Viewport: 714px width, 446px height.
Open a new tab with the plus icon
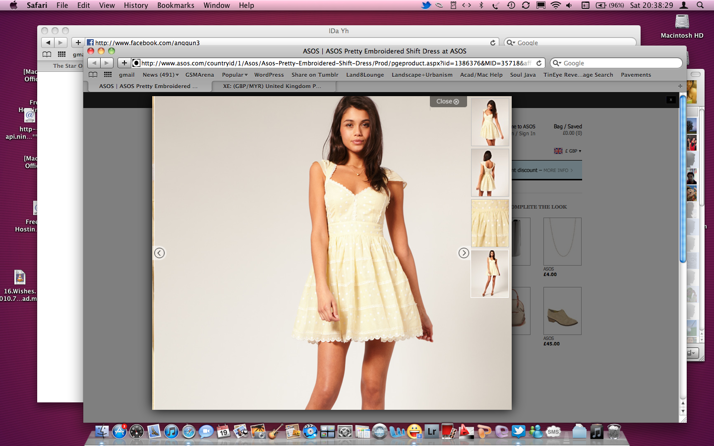tap(680, 86)
